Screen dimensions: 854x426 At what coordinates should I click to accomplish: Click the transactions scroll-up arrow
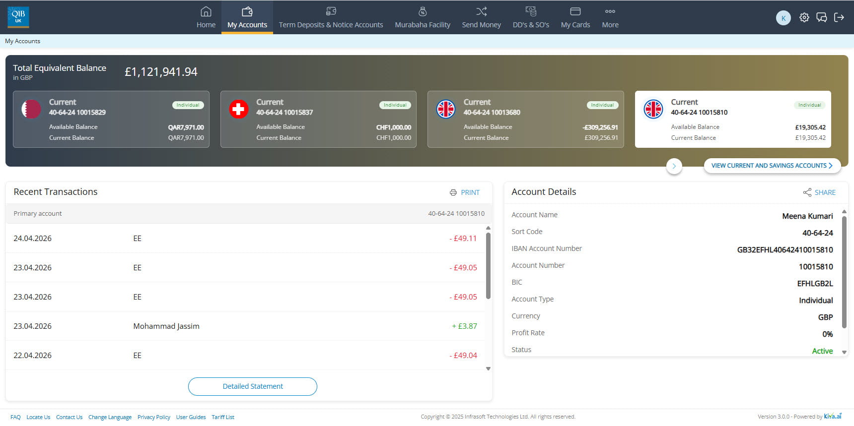(488, 228)
